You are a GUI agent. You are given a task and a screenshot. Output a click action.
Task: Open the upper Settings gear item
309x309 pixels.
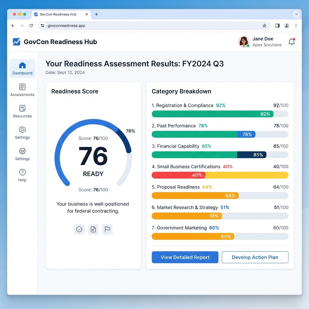coord(22,133)
